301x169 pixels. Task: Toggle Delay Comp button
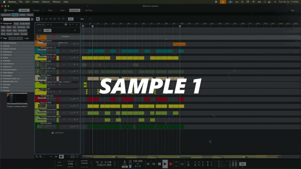[x=242, y=164]
